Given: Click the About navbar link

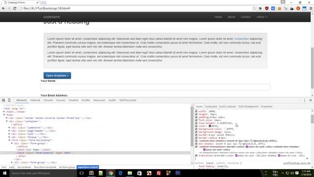Looking at the screenshot, I should [x=231, y=17].
